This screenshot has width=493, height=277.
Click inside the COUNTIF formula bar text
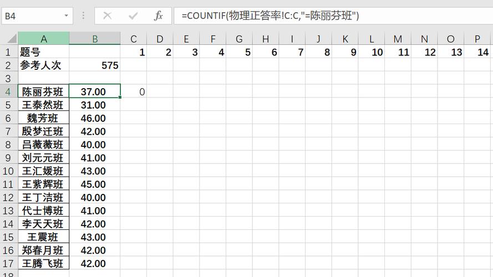click(x=270, y=16)
